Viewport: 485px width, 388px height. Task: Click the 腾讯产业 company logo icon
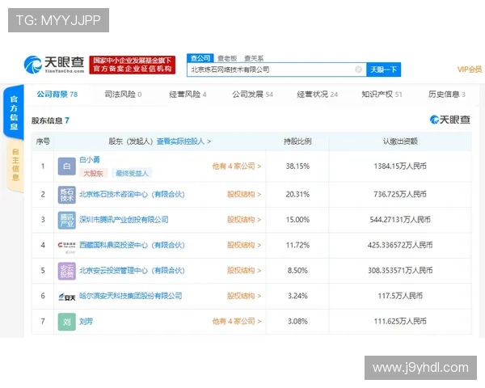(x=67, y=220)
